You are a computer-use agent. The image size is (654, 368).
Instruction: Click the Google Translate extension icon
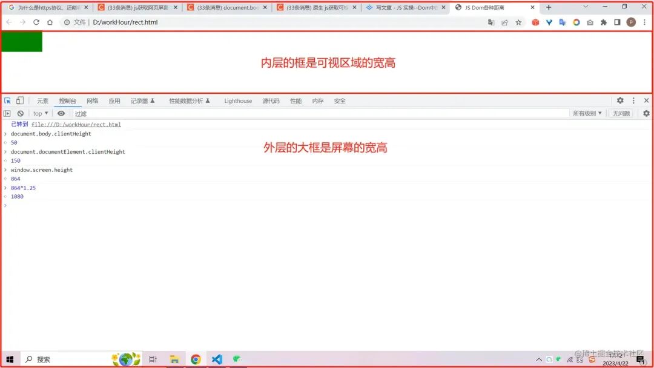(563, 22)
